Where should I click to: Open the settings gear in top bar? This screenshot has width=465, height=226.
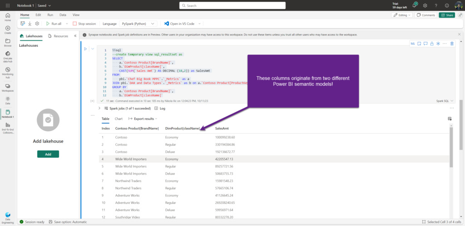point(425,5)
